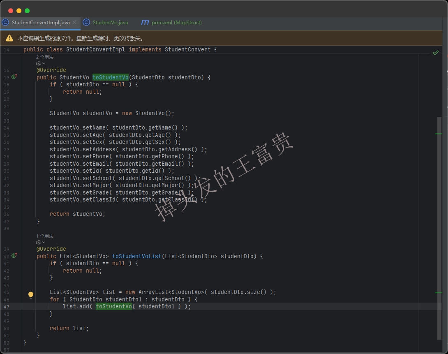Viewport: 448px width, 354px height.
Task: Click 'studentVo.setAddress' on line 27
Action: coord(83,149)
